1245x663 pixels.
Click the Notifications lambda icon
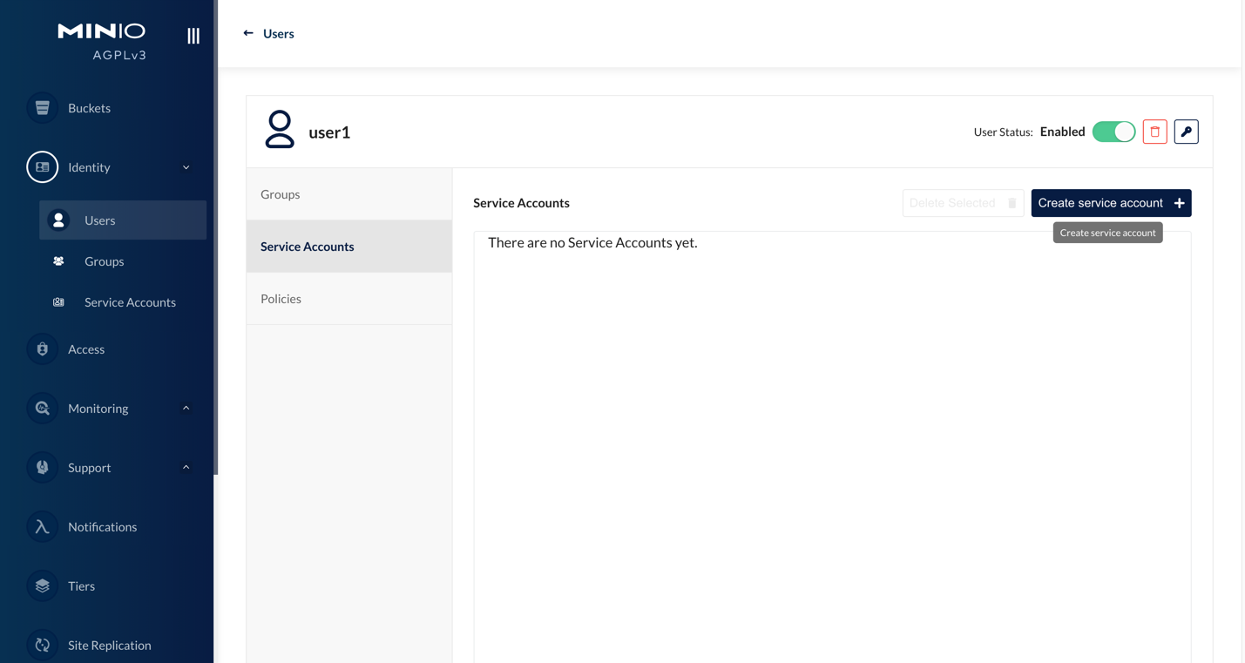tap(42, 527)
